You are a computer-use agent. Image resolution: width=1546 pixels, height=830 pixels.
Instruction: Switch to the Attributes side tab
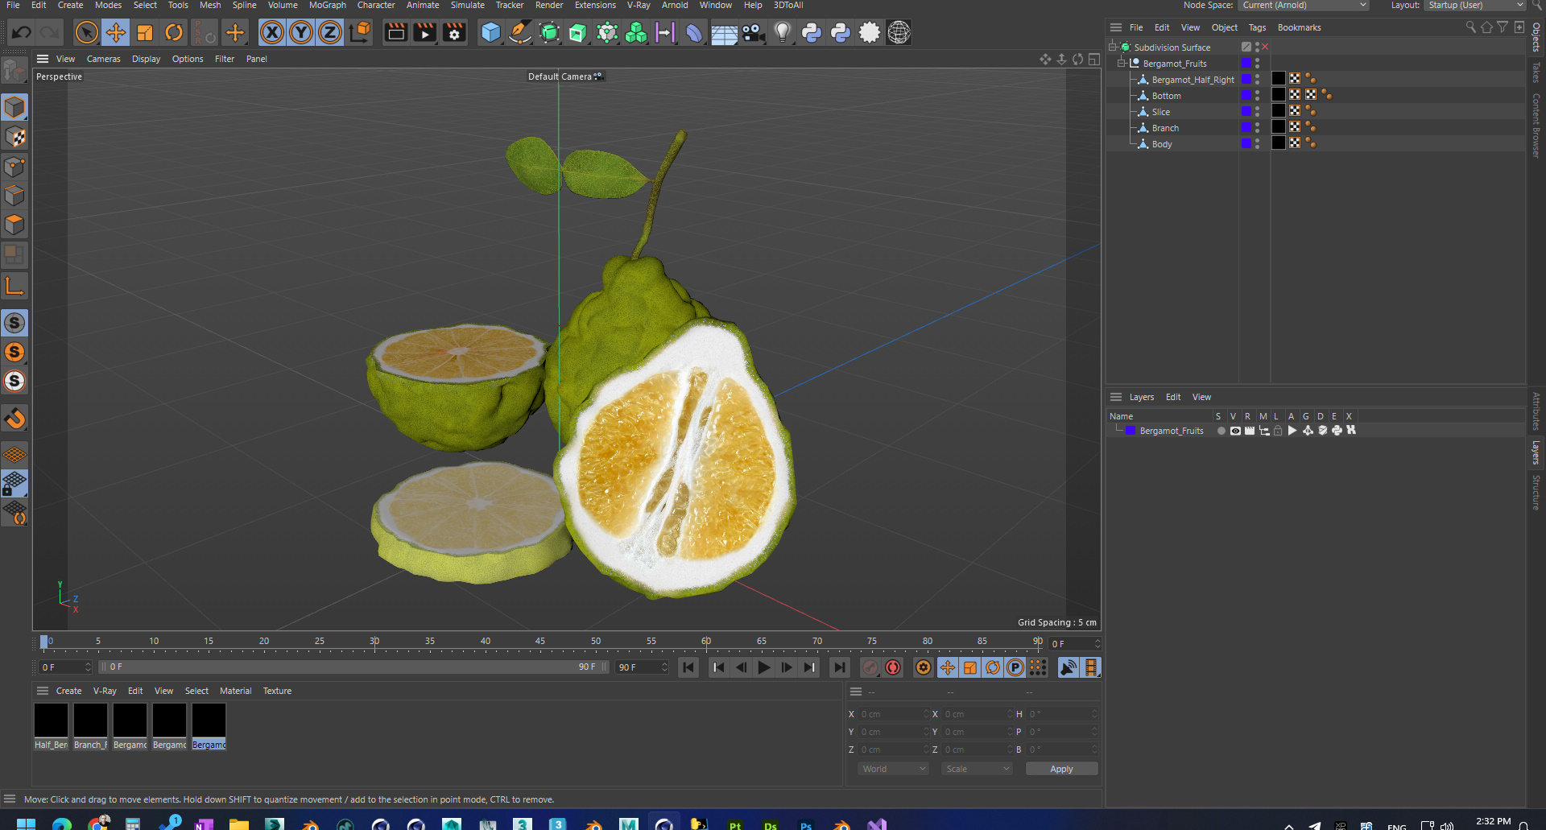point(1536,411)
